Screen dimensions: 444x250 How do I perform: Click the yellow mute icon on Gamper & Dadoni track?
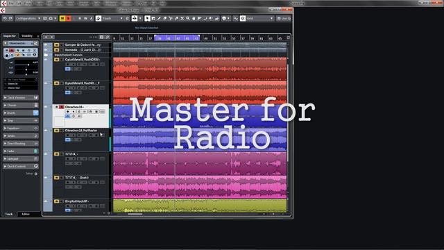[56, 44]
